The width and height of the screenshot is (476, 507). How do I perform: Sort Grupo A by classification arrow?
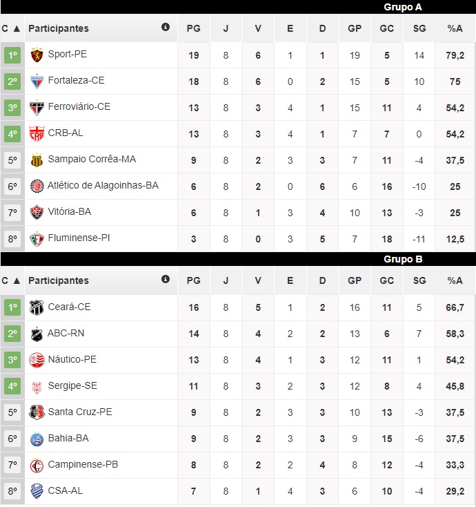17,29
